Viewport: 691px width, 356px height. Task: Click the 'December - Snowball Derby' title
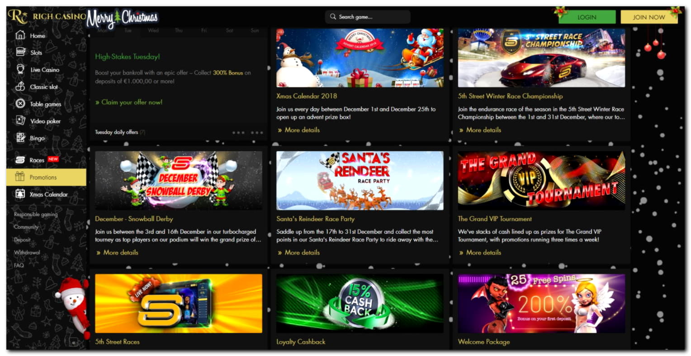134,219
